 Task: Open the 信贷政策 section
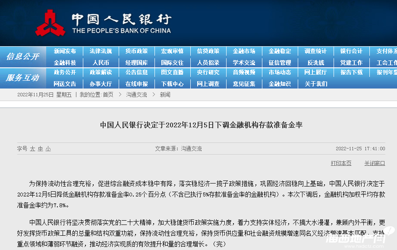(x=208, y=51)
